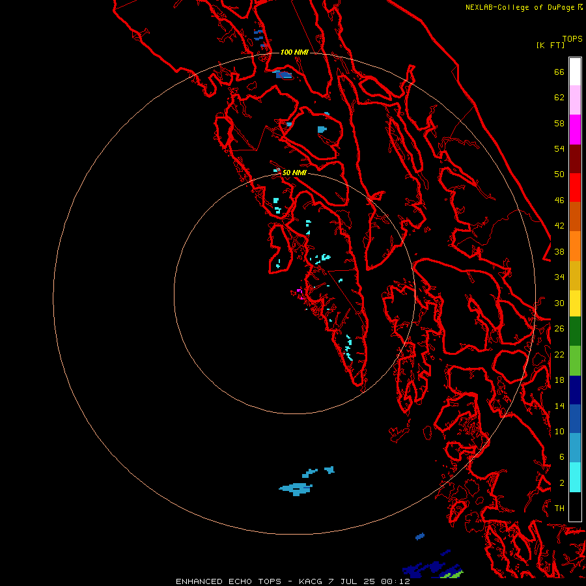Click the black TH legend swatch
The height and width of the screenshot is (586, 586).
[x=575, y=507]
